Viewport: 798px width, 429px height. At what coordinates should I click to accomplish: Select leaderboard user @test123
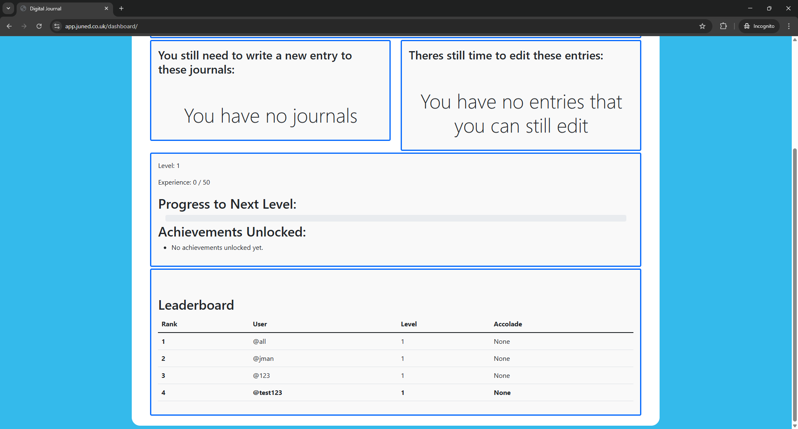pyautogui.click(x=267, y=393)
